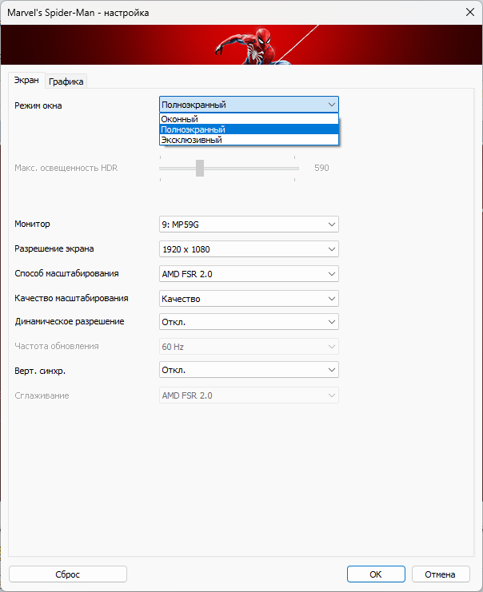
Task: Open the Разрешение экрана dropdown
Action: [x=249, y=249]
